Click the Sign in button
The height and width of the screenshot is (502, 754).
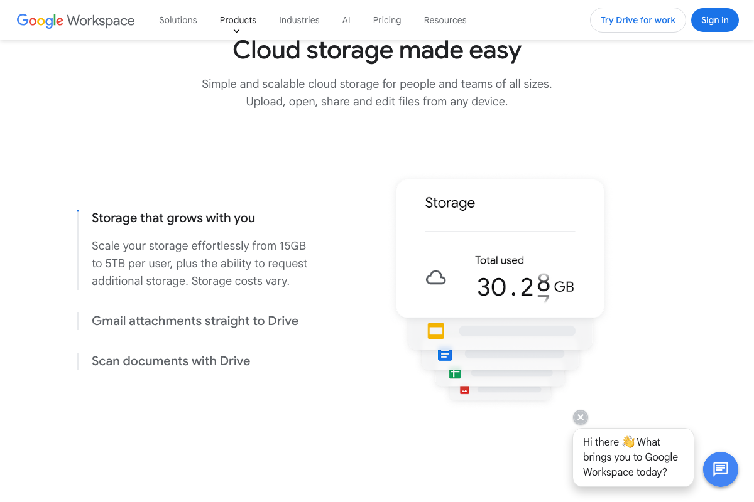click(x=715, y=20)
